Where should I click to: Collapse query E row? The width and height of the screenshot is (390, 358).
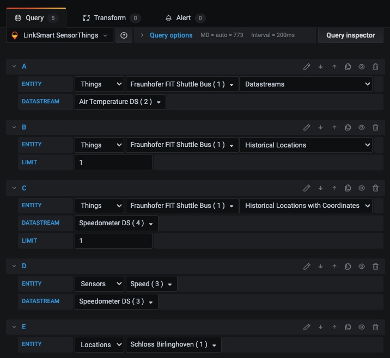tap(14, 327)
